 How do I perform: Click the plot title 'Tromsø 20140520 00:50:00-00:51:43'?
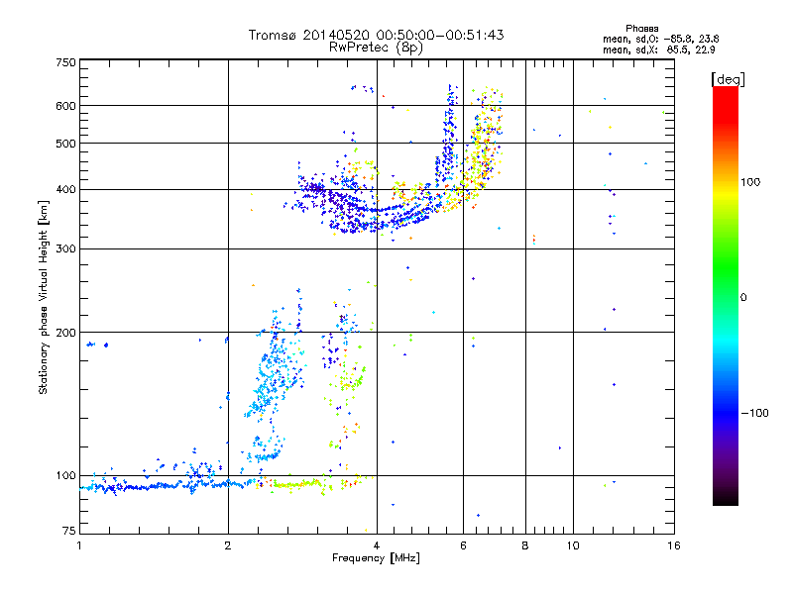376,35
